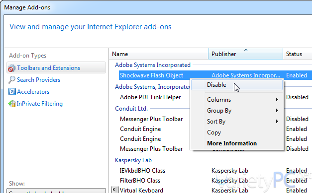The width and height of the screenshot is (312, 193).
Task: Click the InPrivate Filtering lock icon
Action: pos(12,104)
